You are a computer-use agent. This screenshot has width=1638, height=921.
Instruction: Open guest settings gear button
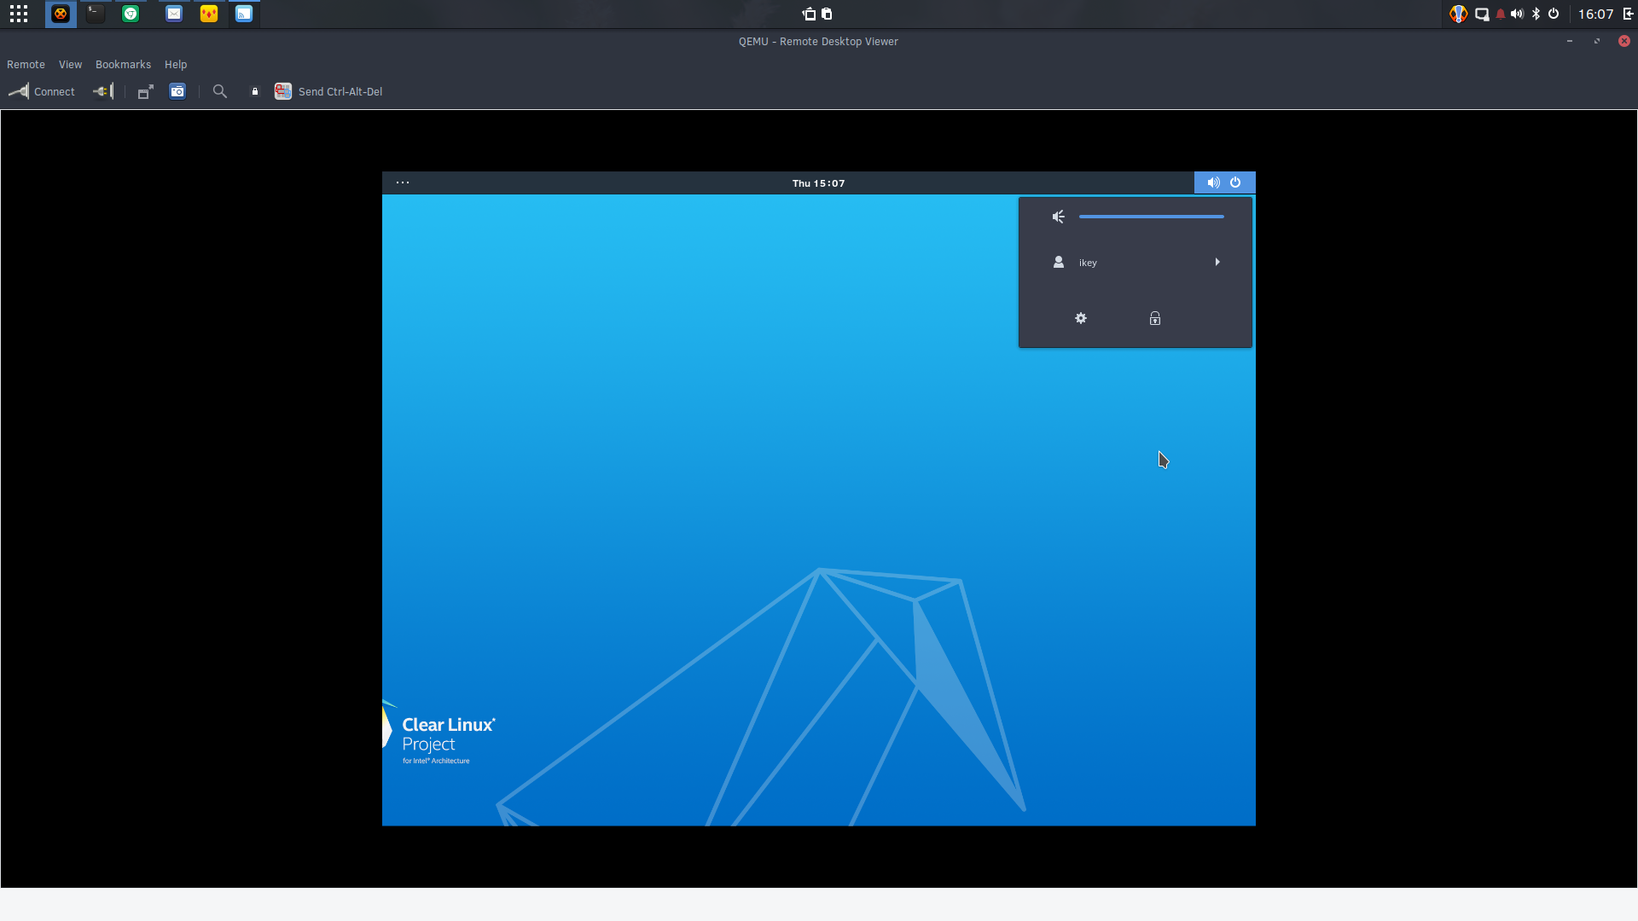coord(1081,318)
